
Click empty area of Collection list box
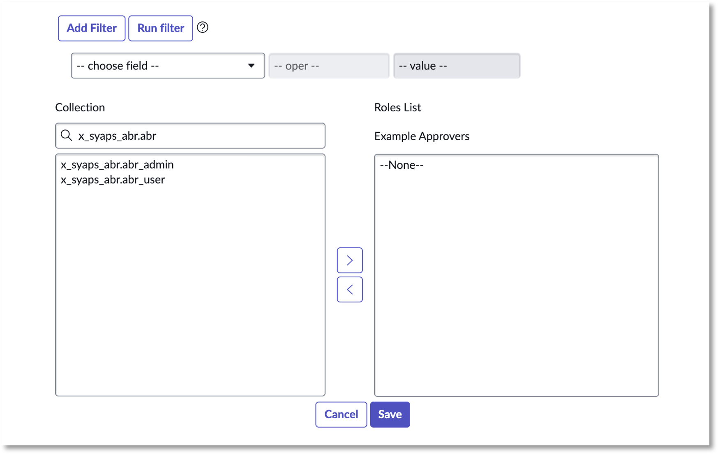click(190, 288)
